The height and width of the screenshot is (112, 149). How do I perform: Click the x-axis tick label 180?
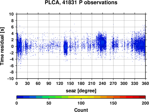pyautogui.click(x=81, y=83)
